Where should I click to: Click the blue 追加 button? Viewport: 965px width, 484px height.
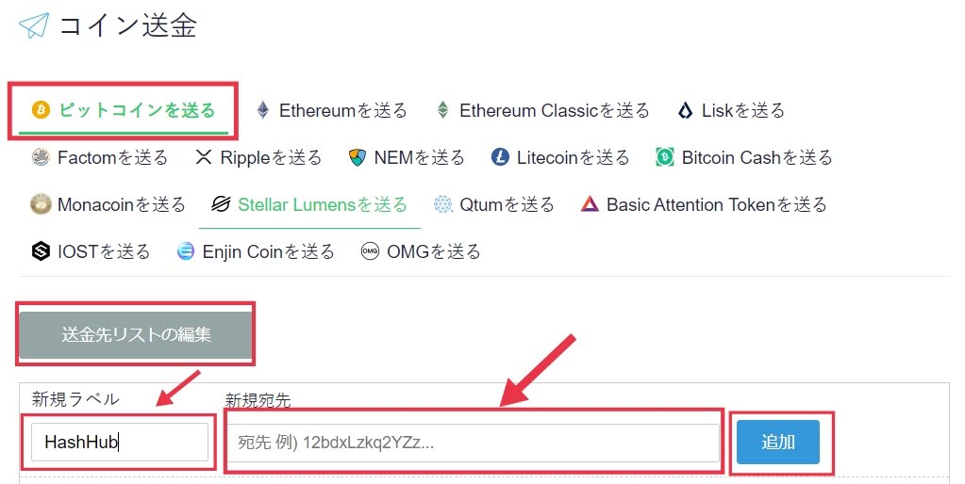point(778,442)
